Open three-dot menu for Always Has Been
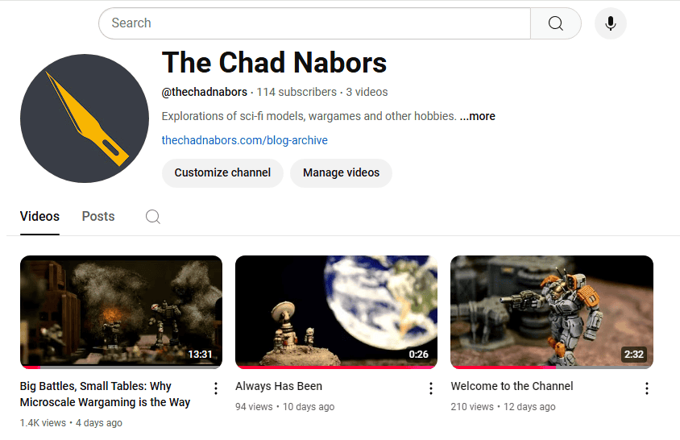The height and width of the screenshot is (440, 680). point(430,388)
